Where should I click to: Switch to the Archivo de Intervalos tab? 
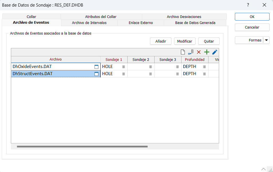89,23
